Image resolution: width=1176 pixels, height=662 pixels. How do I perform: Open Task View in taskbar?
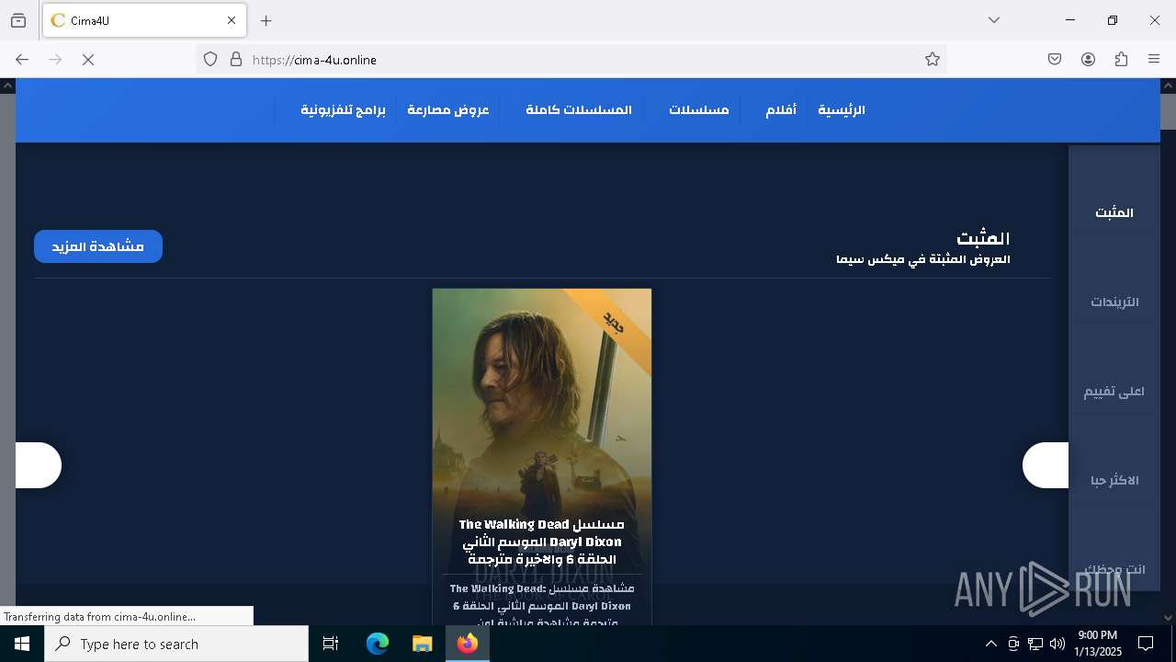(x=331, y=644)
